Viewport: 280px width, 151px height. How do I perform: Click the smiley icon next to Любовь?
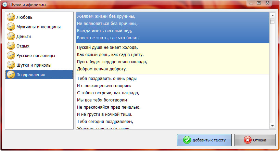click(x=11, y=17)
